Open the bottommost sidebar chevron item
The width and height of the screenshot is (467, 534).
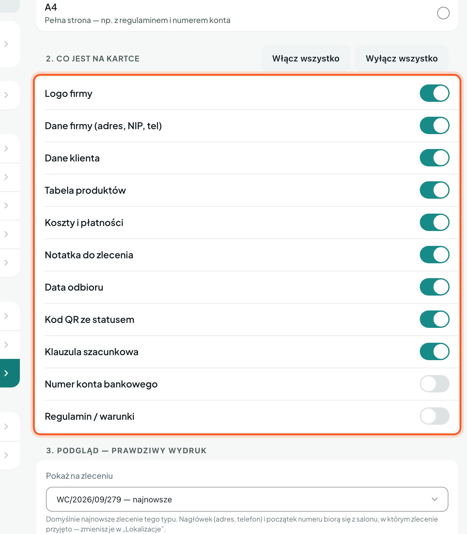[x=6, y=455]
